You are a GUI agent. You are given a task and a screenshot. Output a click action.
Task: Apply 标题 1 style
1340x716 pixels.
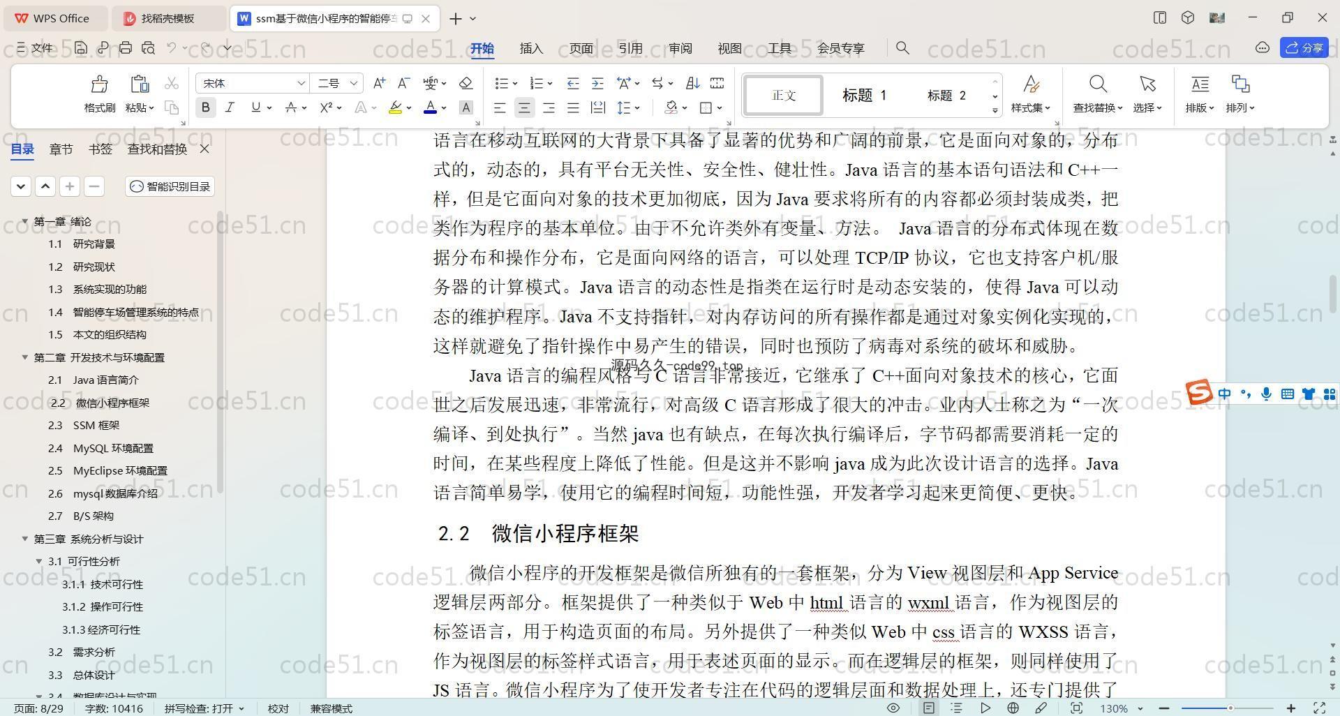coord(864,95)
